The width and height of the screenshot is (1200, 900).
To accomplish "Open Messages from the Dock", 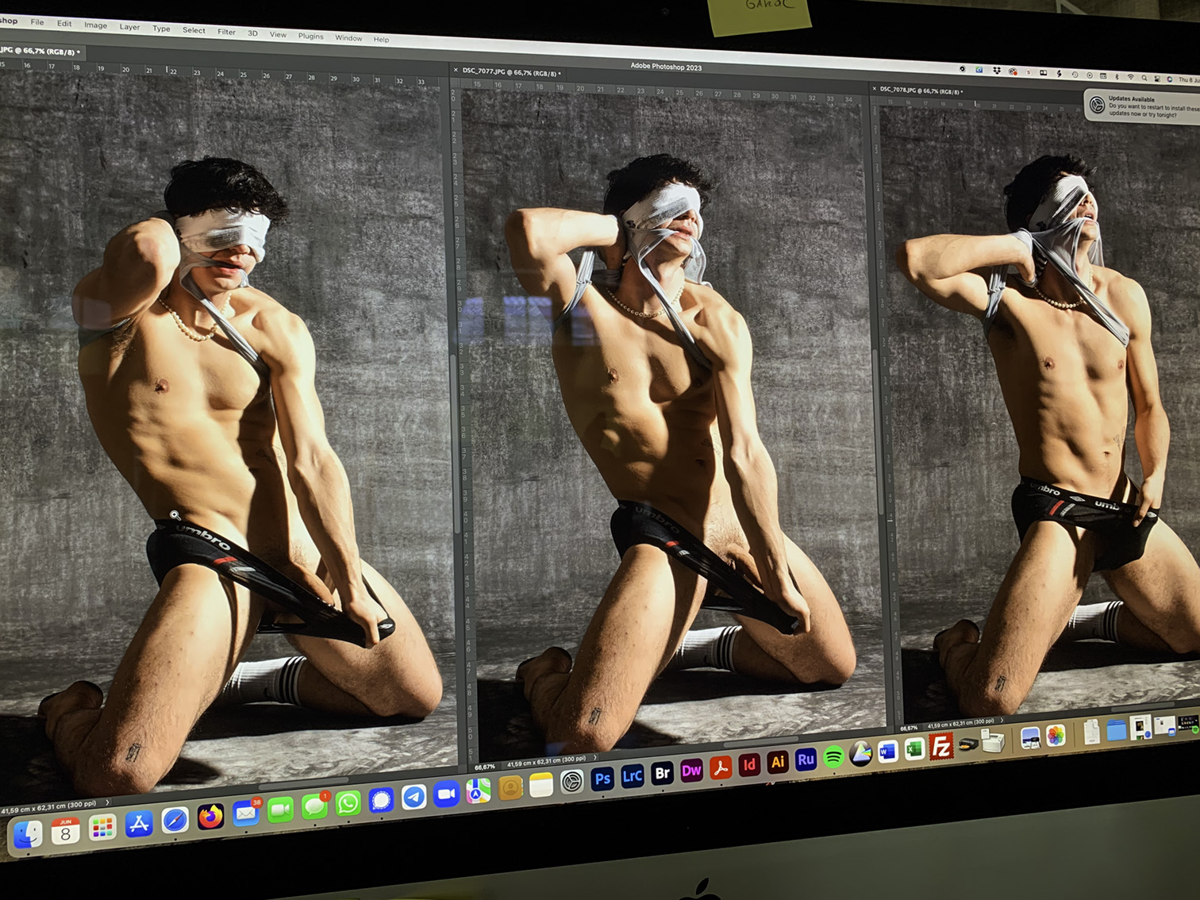I will [x=314, y=806].
